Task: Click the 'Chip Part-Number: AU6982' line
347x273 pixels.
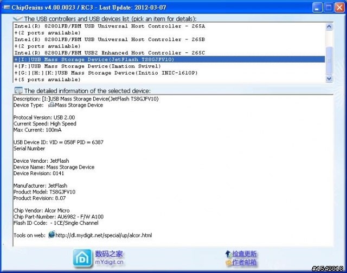Action: 59,217
